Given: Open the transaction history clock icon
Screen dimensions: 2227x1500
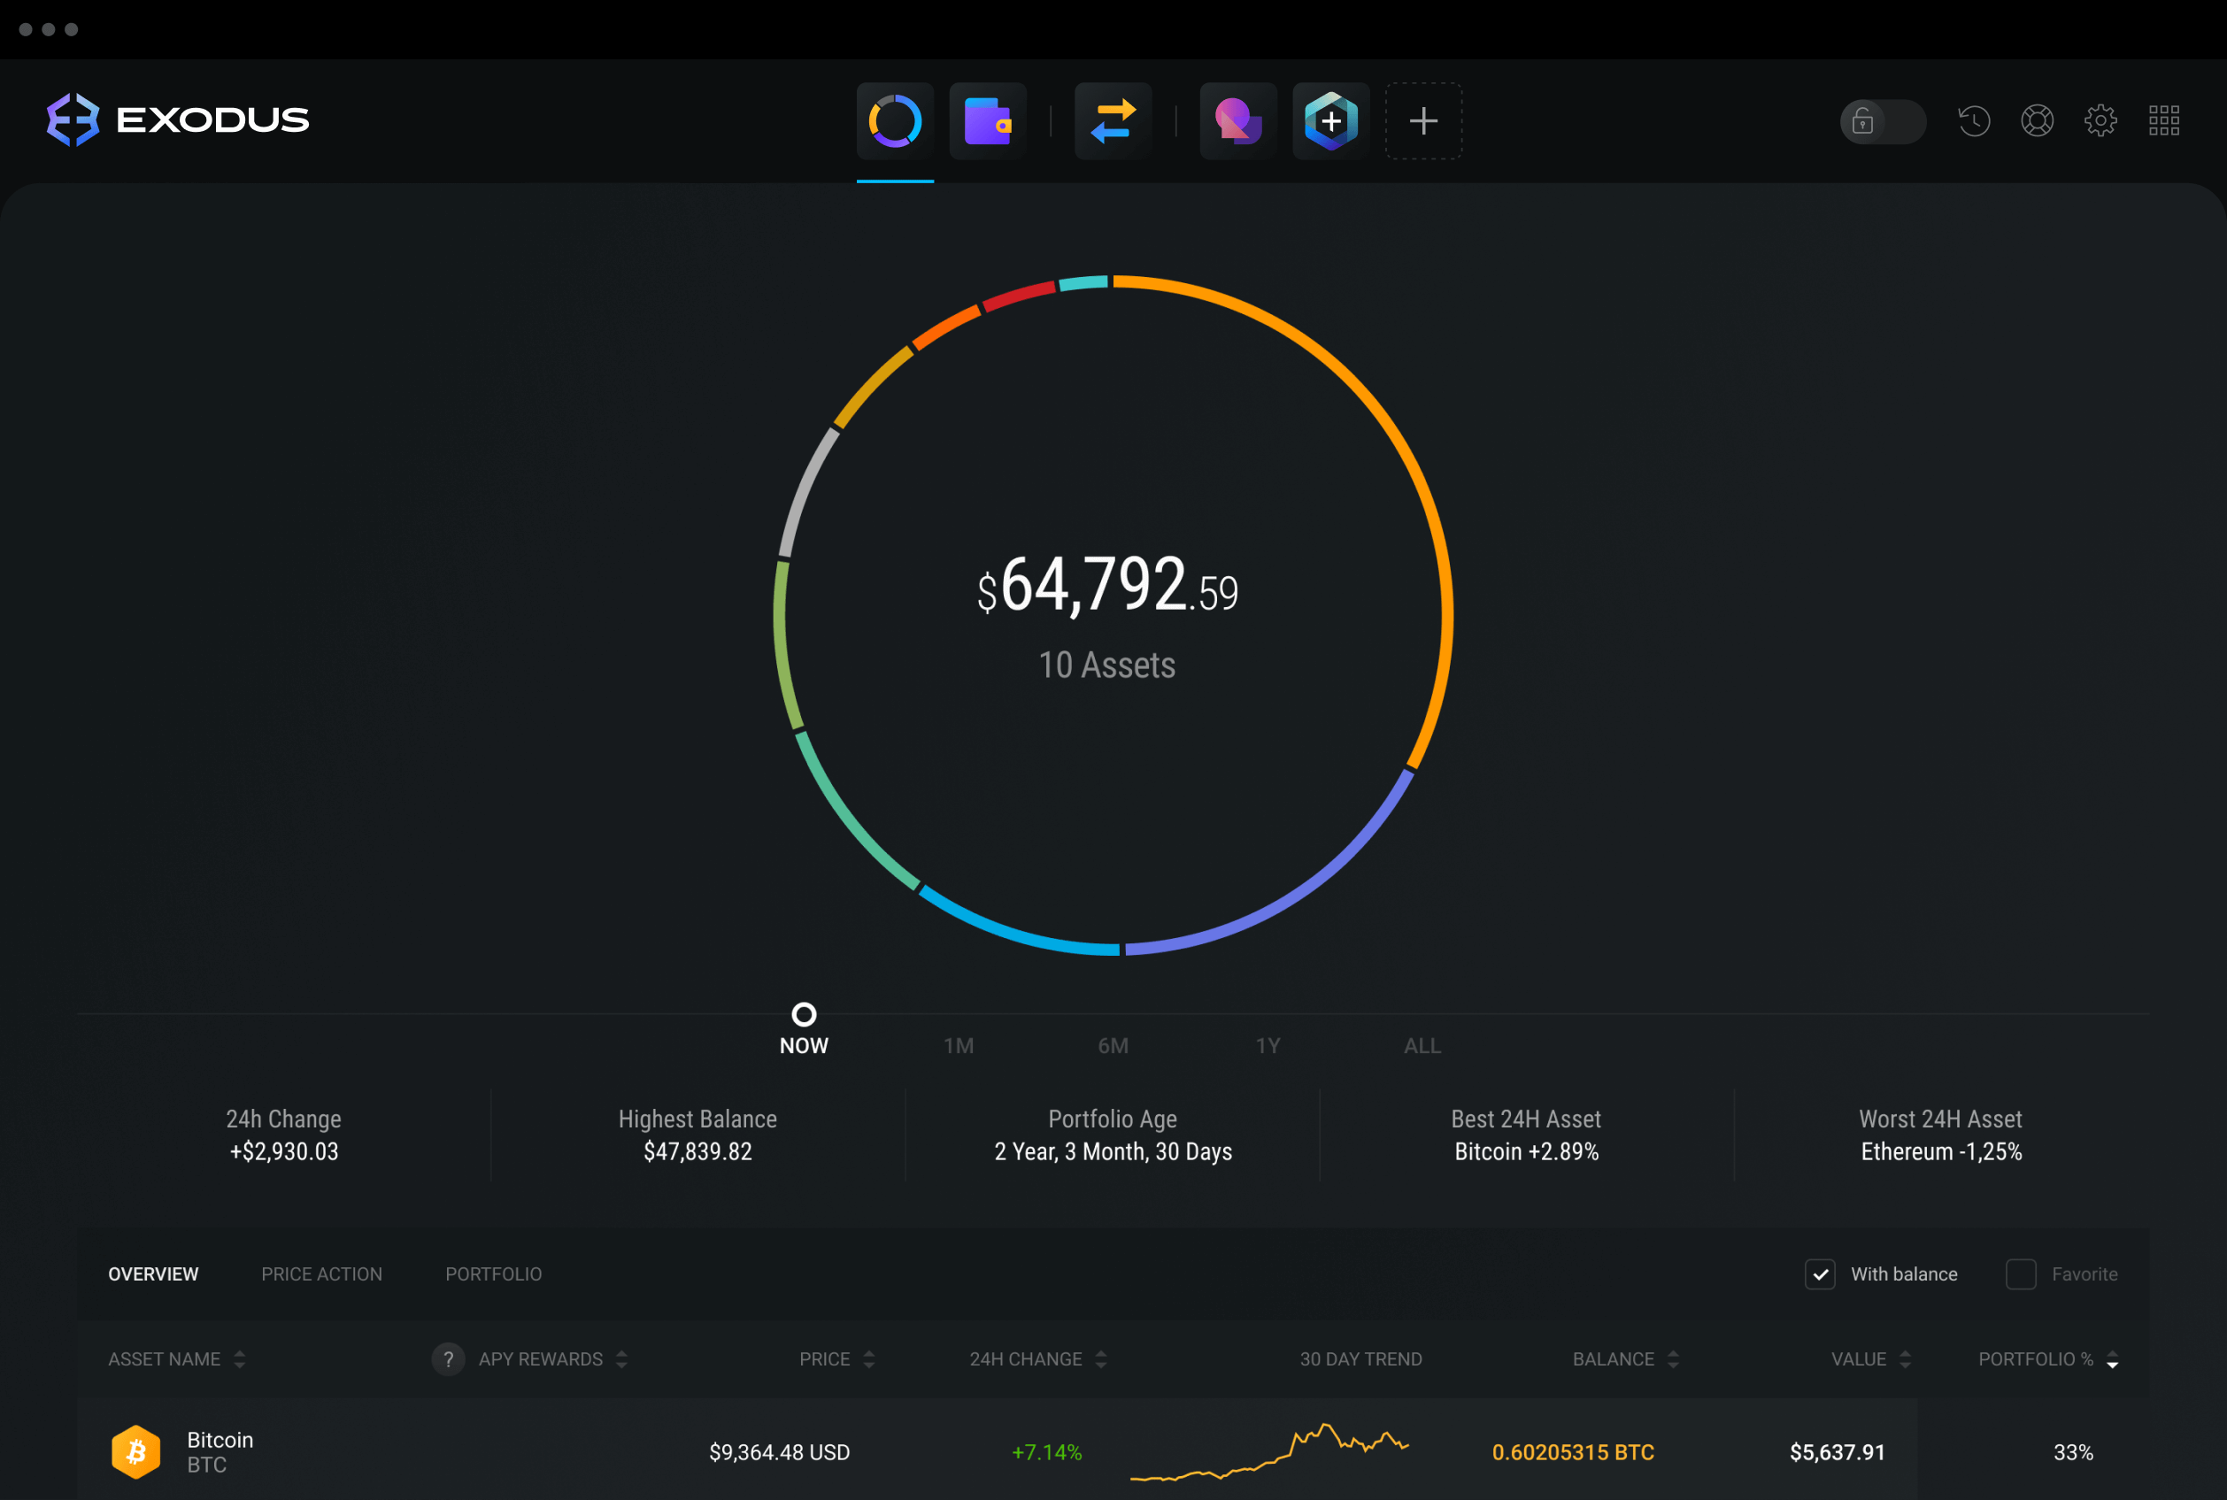Looking at the screenshot, I should pos(1974,119).
